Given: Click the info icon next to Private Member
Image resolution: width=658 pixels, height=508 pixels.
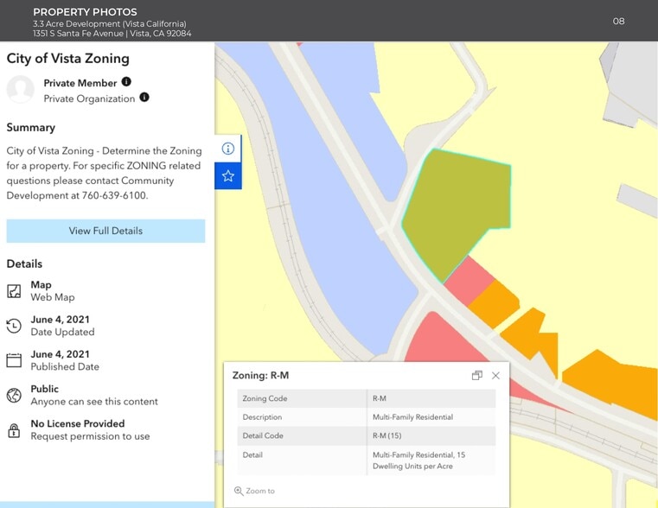Looking at the screenshot, I should click(x=126, y=82).
